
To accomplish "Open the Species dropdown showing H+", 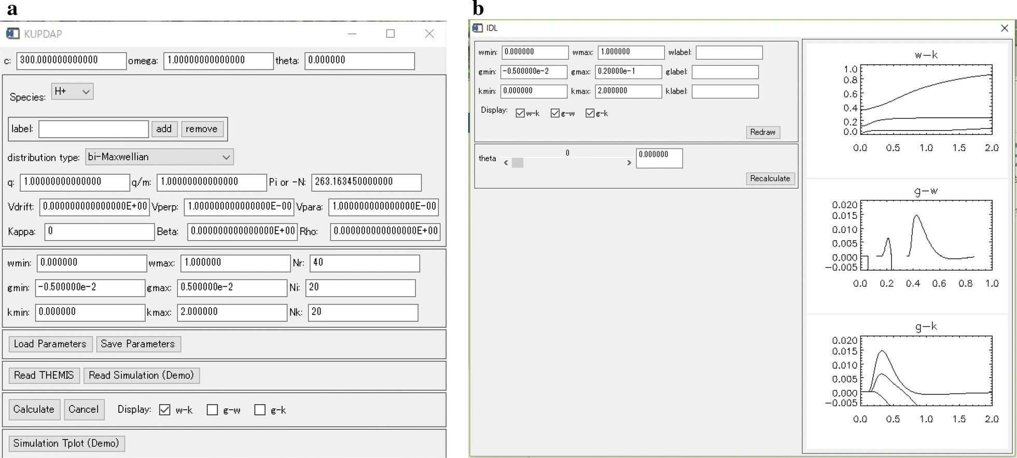I will [72, 91].
